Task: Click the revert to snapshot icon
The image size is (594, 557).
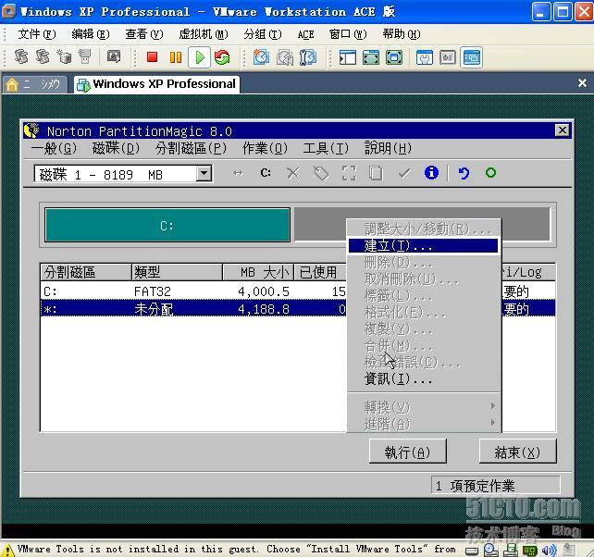Action: 284,57
